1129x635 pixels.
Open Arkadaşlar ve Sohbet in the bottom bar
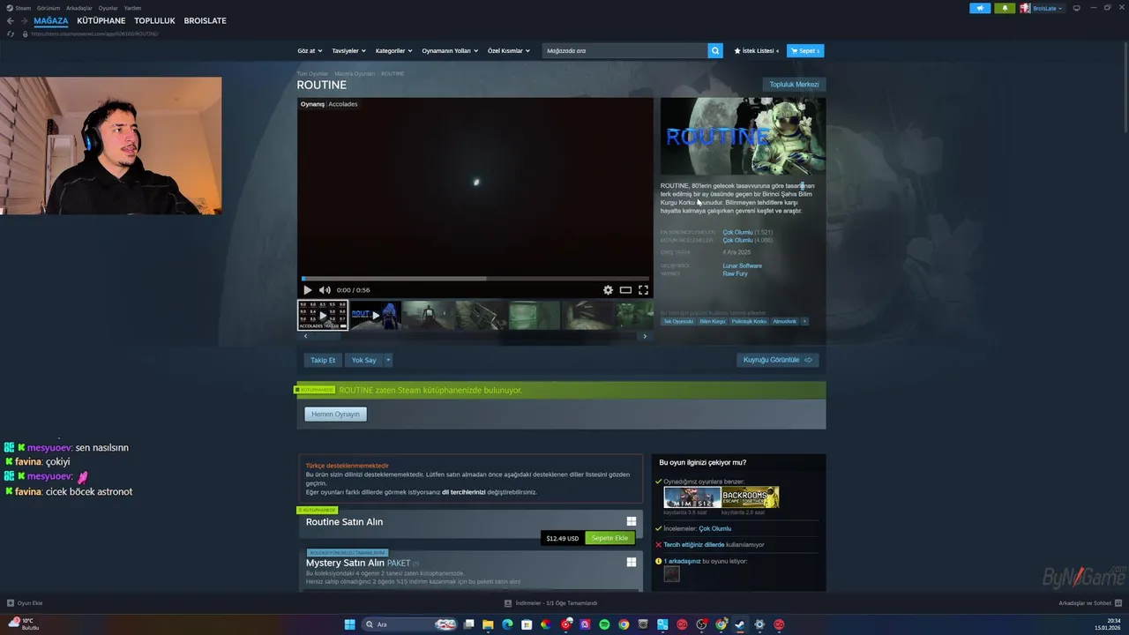(x=1089, y=603)
